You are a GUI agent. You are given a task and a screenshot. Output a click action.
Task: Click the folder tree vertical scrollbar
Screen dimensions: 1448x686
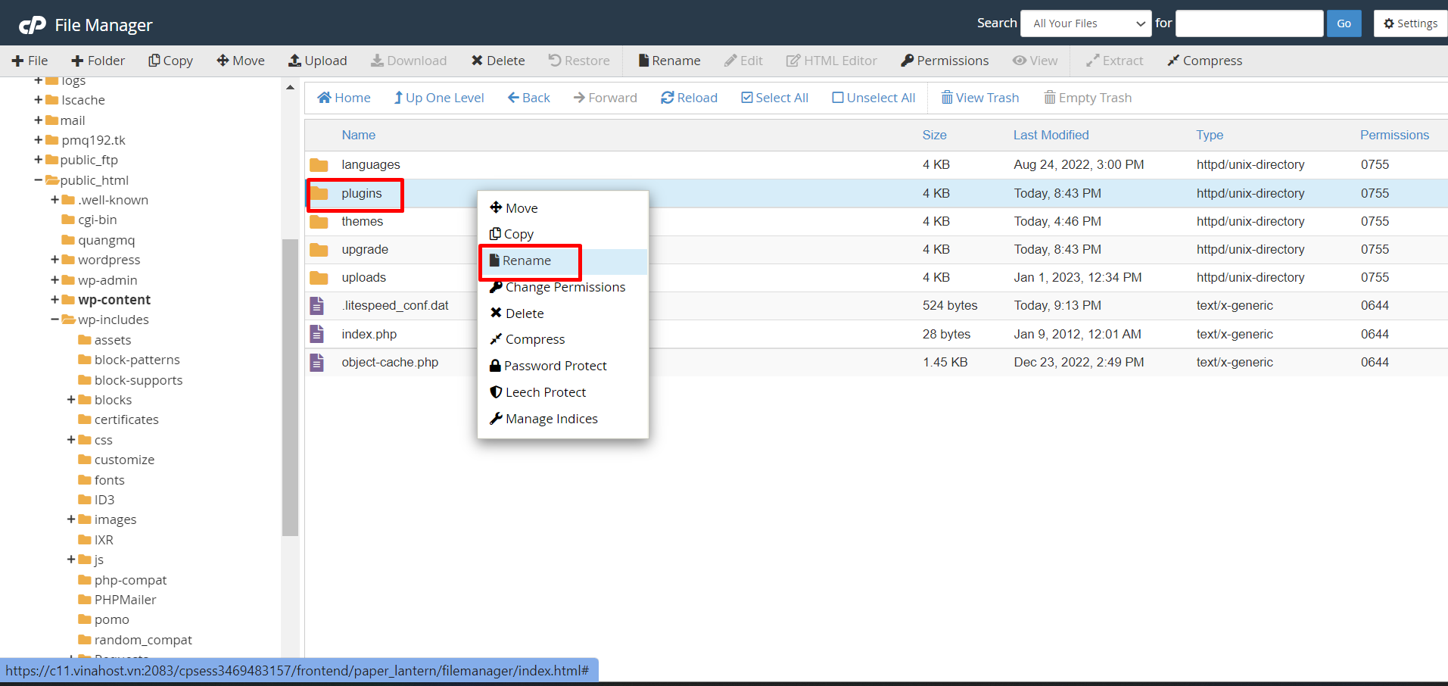point(290,386)
